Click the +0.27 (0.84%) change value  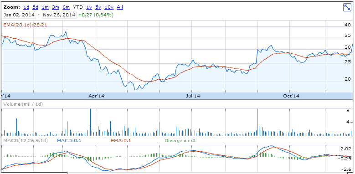96,15
